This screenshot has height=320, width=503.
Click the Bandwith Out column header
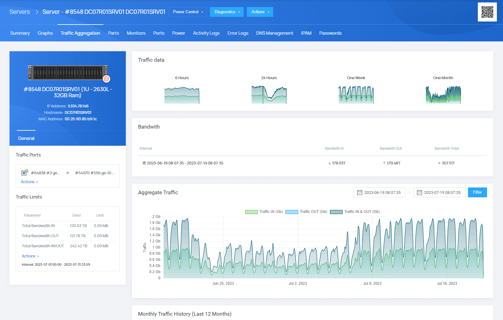click(x=391, y=148)
